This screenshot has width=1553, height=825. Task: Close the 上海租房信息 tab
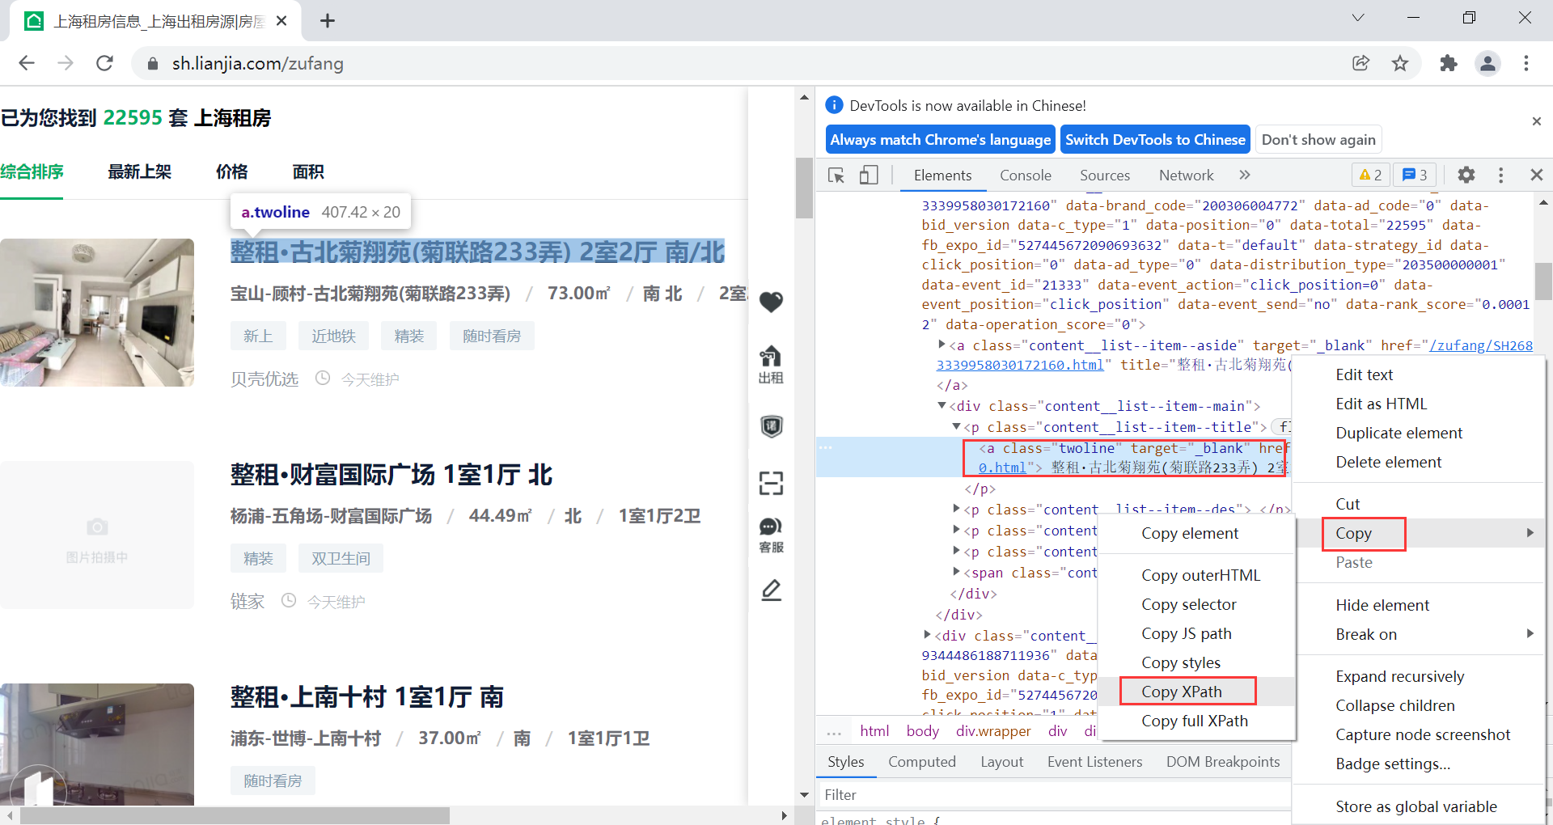(281, 21)
